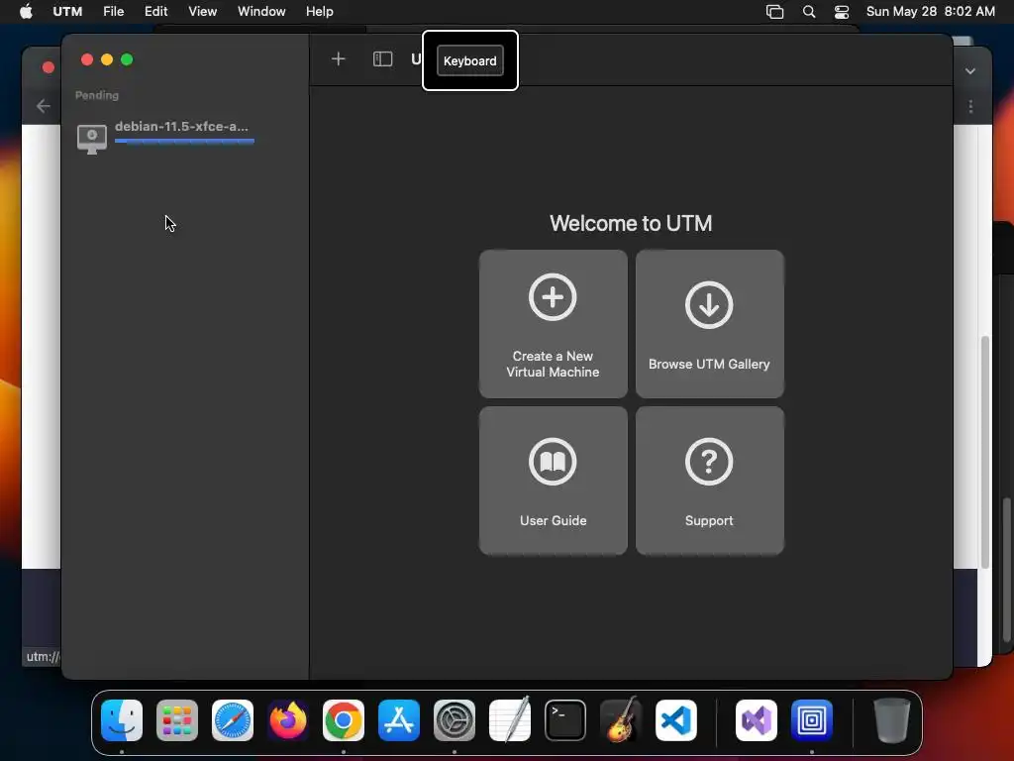Open Launchpad from the Dock
This screenshot has width=1014, height=761.
[177, 720]
